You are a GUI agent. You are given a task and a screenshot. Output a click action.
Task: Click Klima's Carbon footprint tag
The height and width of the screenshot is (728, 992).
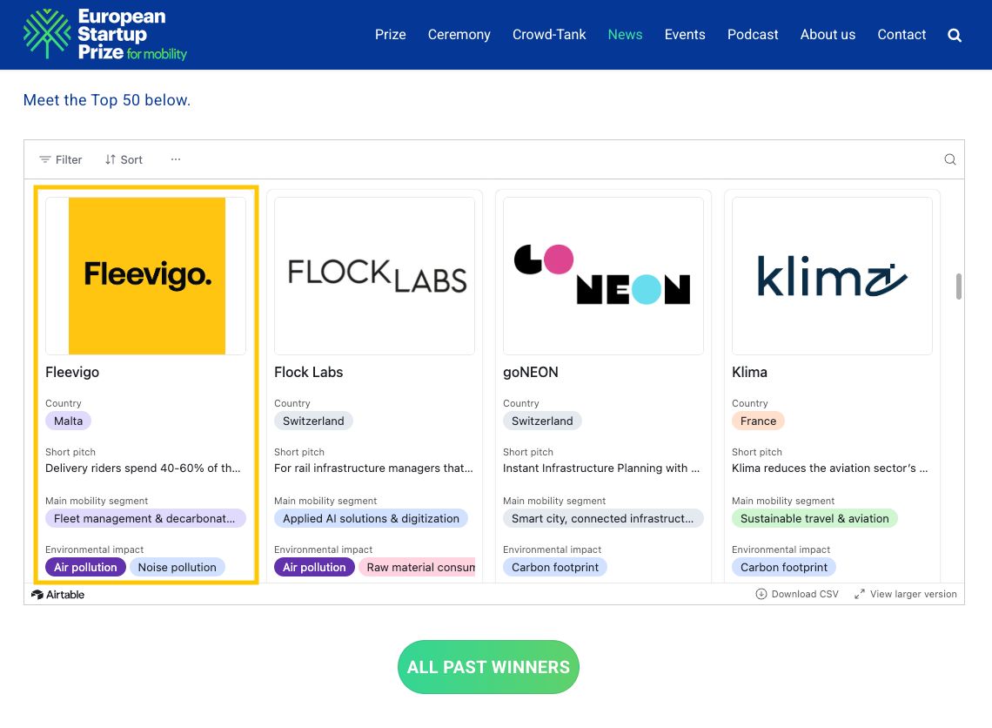[x=784, y=567]
